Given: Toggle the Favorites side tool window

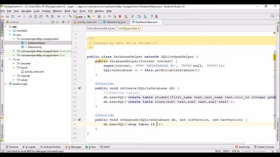Looking at the screenshot, I should pos(2,111).
